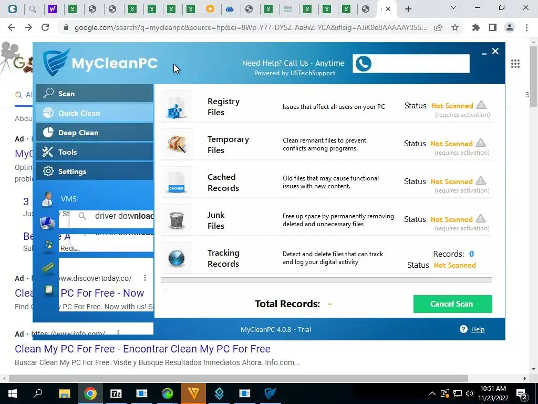Go forward in Chrome browser
This screenshot has height=404, width=538.
[28, 27]
